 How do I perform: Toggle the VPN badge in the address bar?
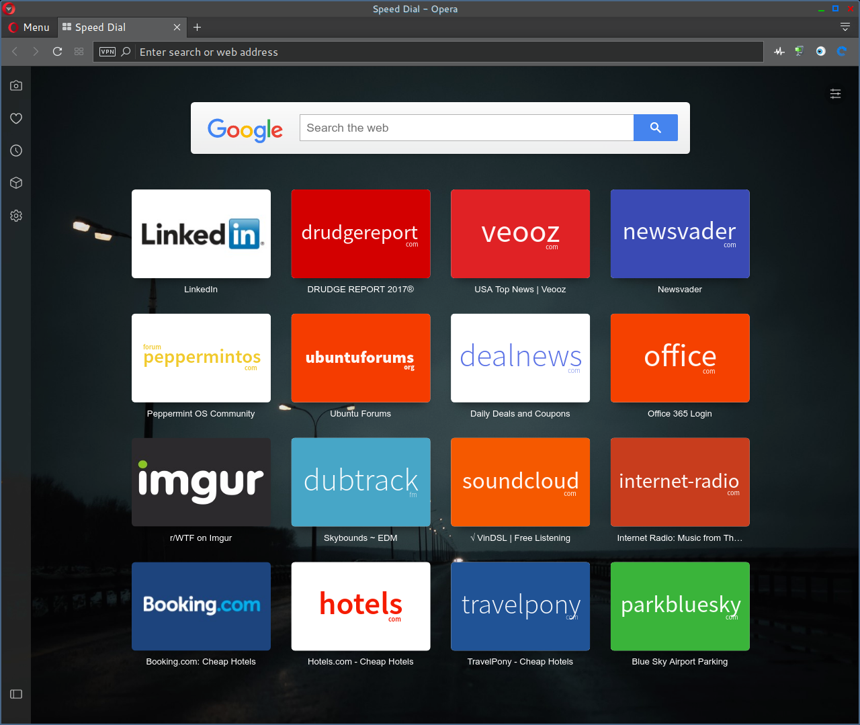[x=107, y=52]
